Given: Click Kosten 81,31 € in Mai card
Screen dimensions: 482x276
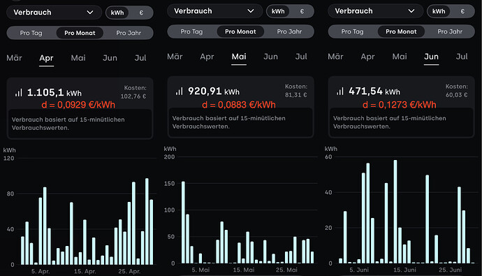Looking at the screenshot, I should (296, 91).
